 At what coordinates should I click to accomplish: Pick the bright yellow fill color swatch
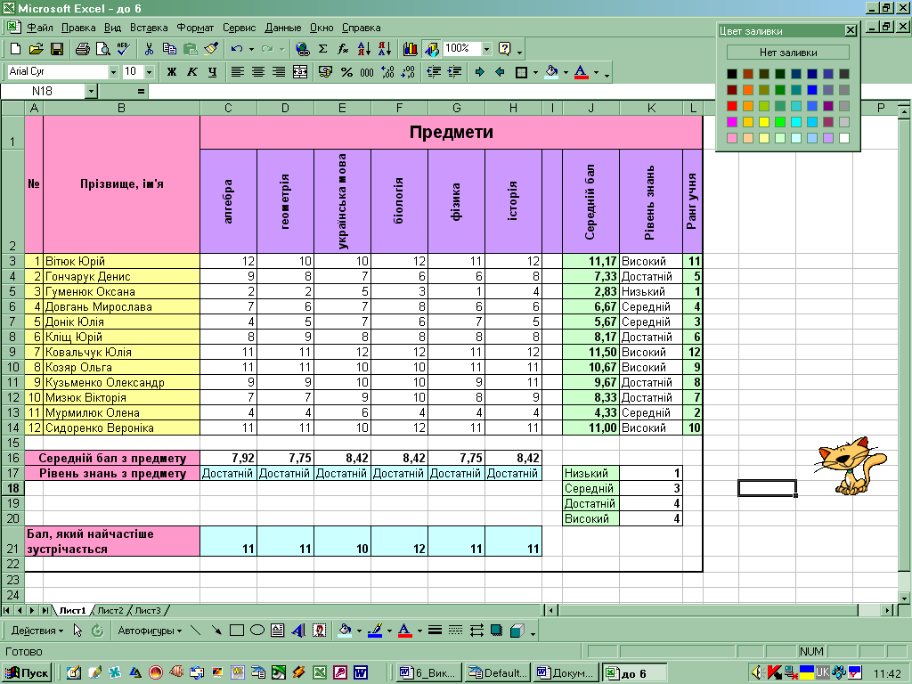coord(764,122)
